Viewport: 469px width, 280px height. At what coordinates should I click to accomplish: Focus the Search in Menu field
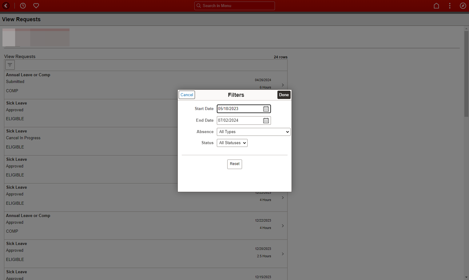coord(235,6)
